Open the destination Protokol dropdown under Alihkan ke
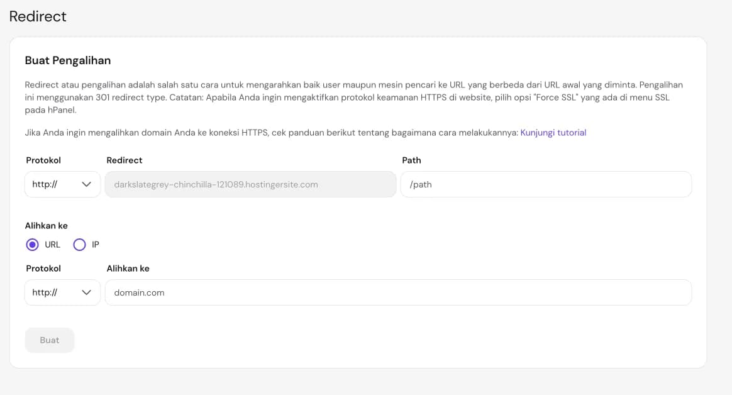Screen dimensions: 732x395 click(x=62, y=292)
